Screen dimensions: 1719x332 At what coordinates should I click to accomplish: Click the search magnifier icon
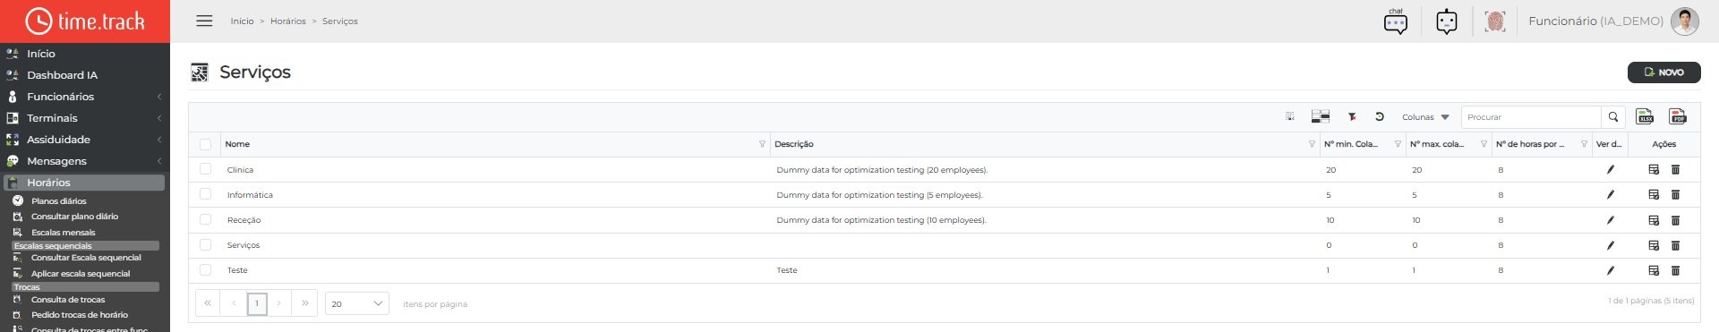1613,117
